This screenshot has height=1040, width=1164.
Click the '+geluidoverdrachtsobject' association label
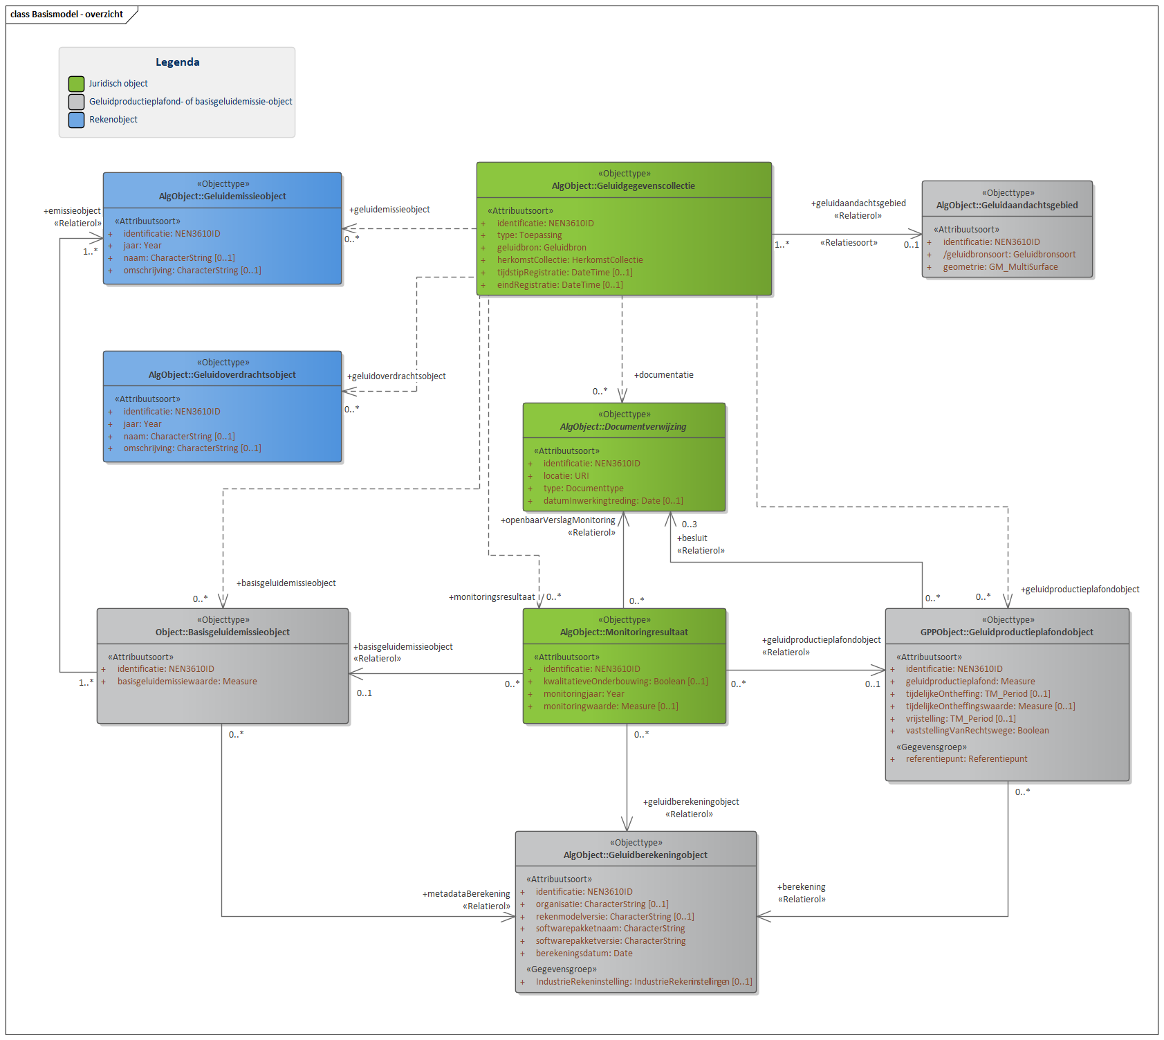pos(396,376)
